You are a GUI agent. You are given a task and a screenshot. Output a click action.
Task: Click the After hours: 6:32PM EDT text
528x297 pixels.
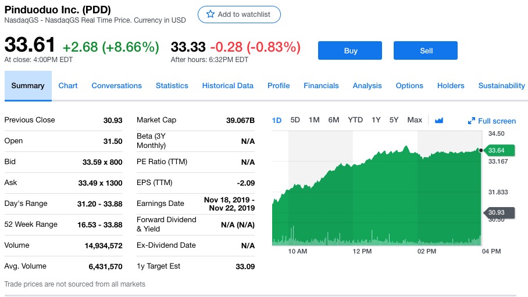pos(209,60)
